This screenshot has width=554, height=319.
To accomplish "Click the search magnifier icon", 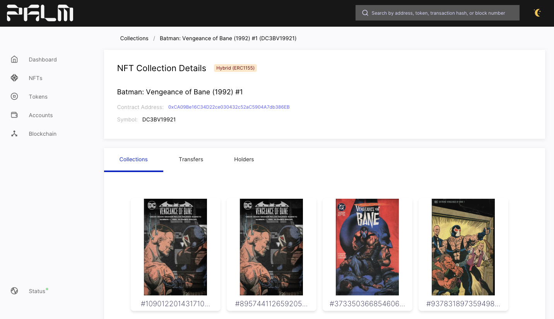I will point(365,13).
